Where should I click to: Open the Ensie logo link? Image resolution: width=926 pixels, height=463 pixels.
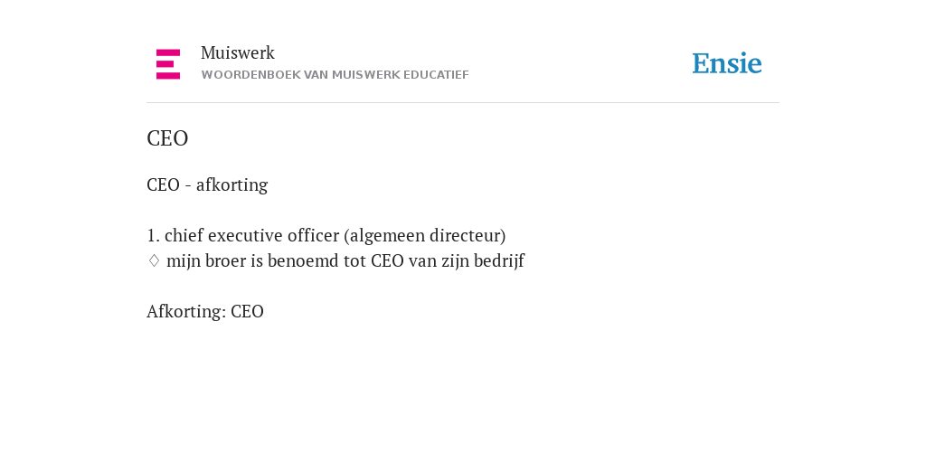(727, 64)
